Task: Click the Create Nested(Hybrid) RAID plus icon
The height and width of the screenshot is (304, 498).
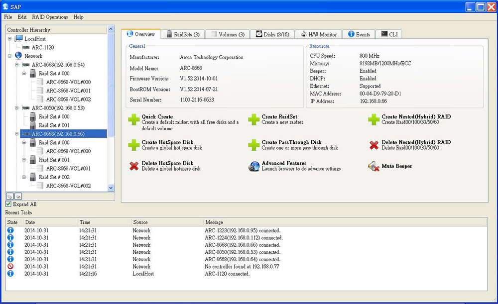Action: [374, 119]
